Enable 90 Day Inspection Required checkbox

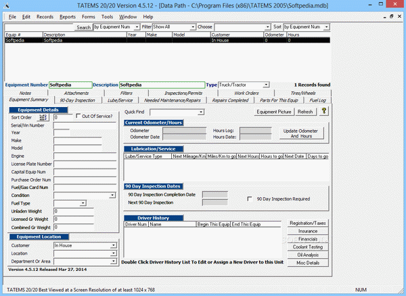[x=250, y=199]
